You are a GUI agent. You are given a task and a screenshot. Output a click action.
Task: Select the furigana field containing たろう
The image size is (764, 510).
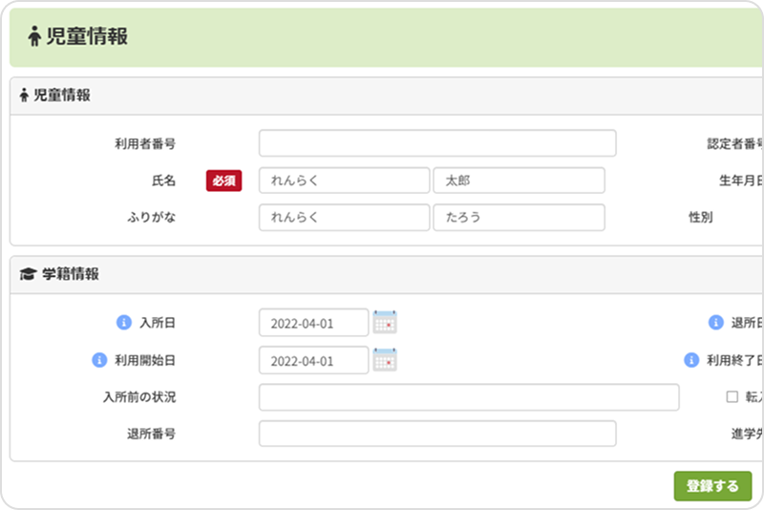(519, 217)
